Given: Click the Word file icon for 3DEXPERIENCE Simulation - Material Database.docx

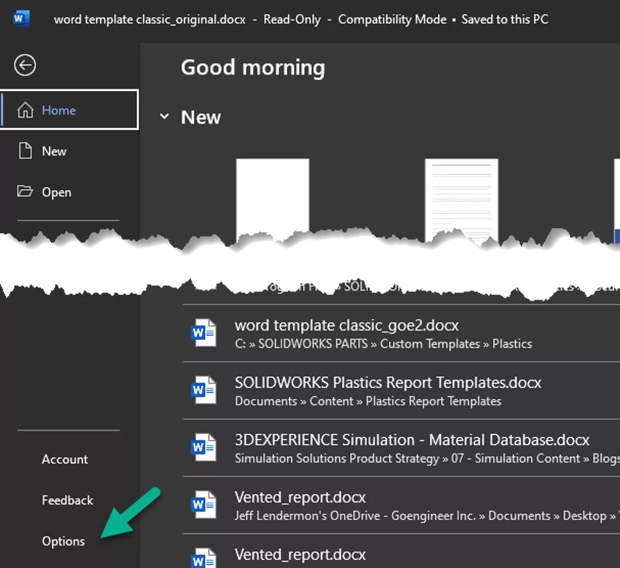Looking at the screenshot, I should (204, 448).
